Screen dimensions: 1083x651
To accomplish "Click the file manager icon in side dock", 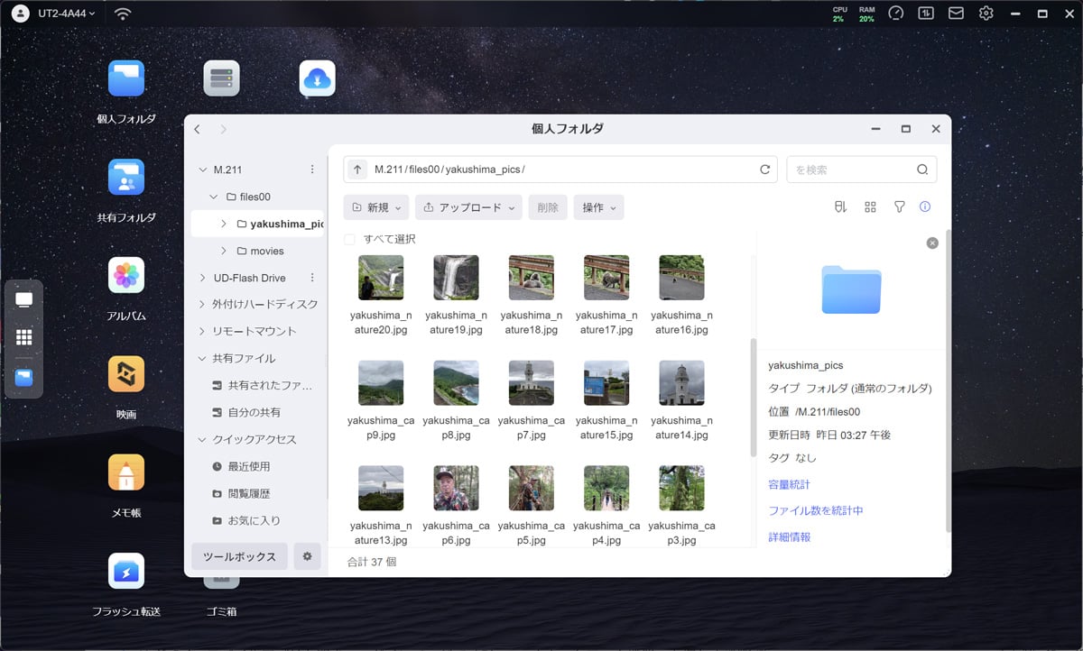I will coord(24,378).
